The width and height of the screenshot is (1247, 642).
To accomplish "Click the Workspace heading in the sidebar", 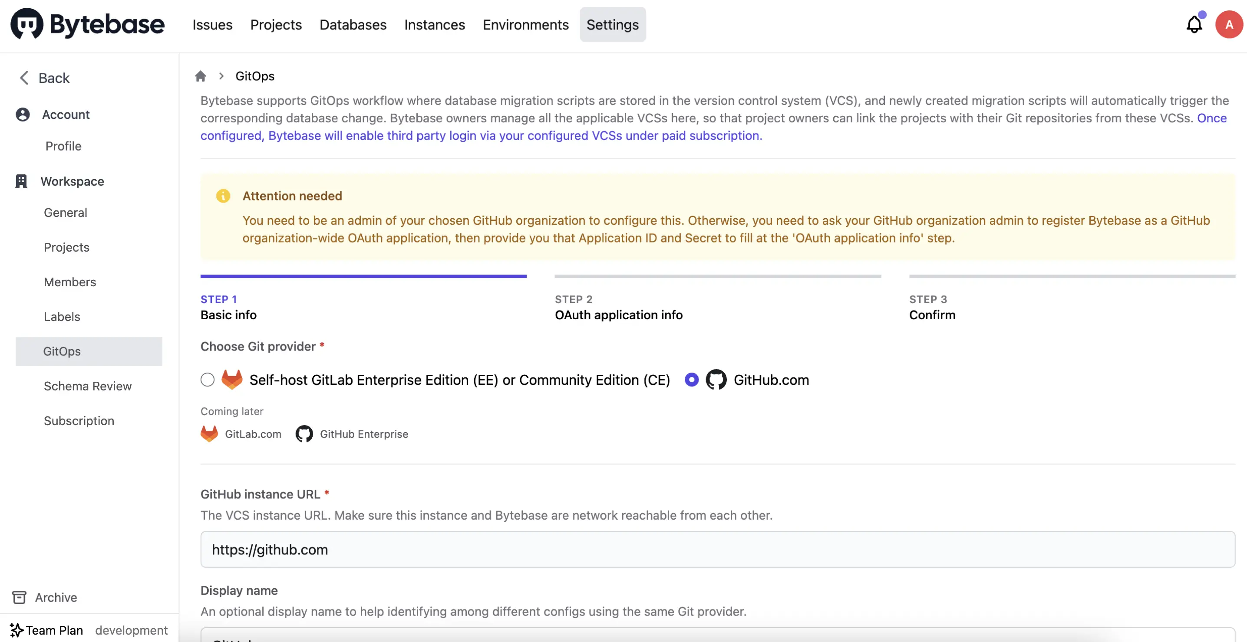I will pos(72,181).
